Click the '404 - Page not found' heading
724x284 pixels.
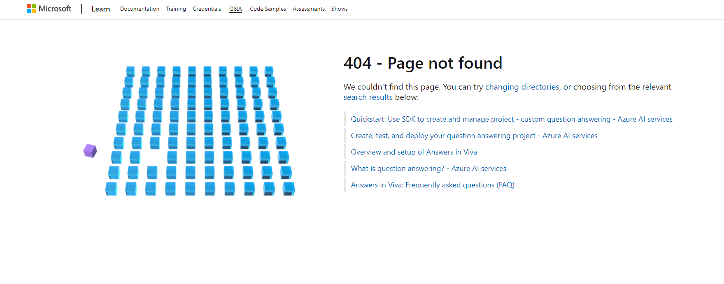(x=423, y=63)
